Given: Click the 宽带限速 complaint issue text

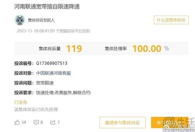Looking at the screenshot, I should tap(45, 83).
